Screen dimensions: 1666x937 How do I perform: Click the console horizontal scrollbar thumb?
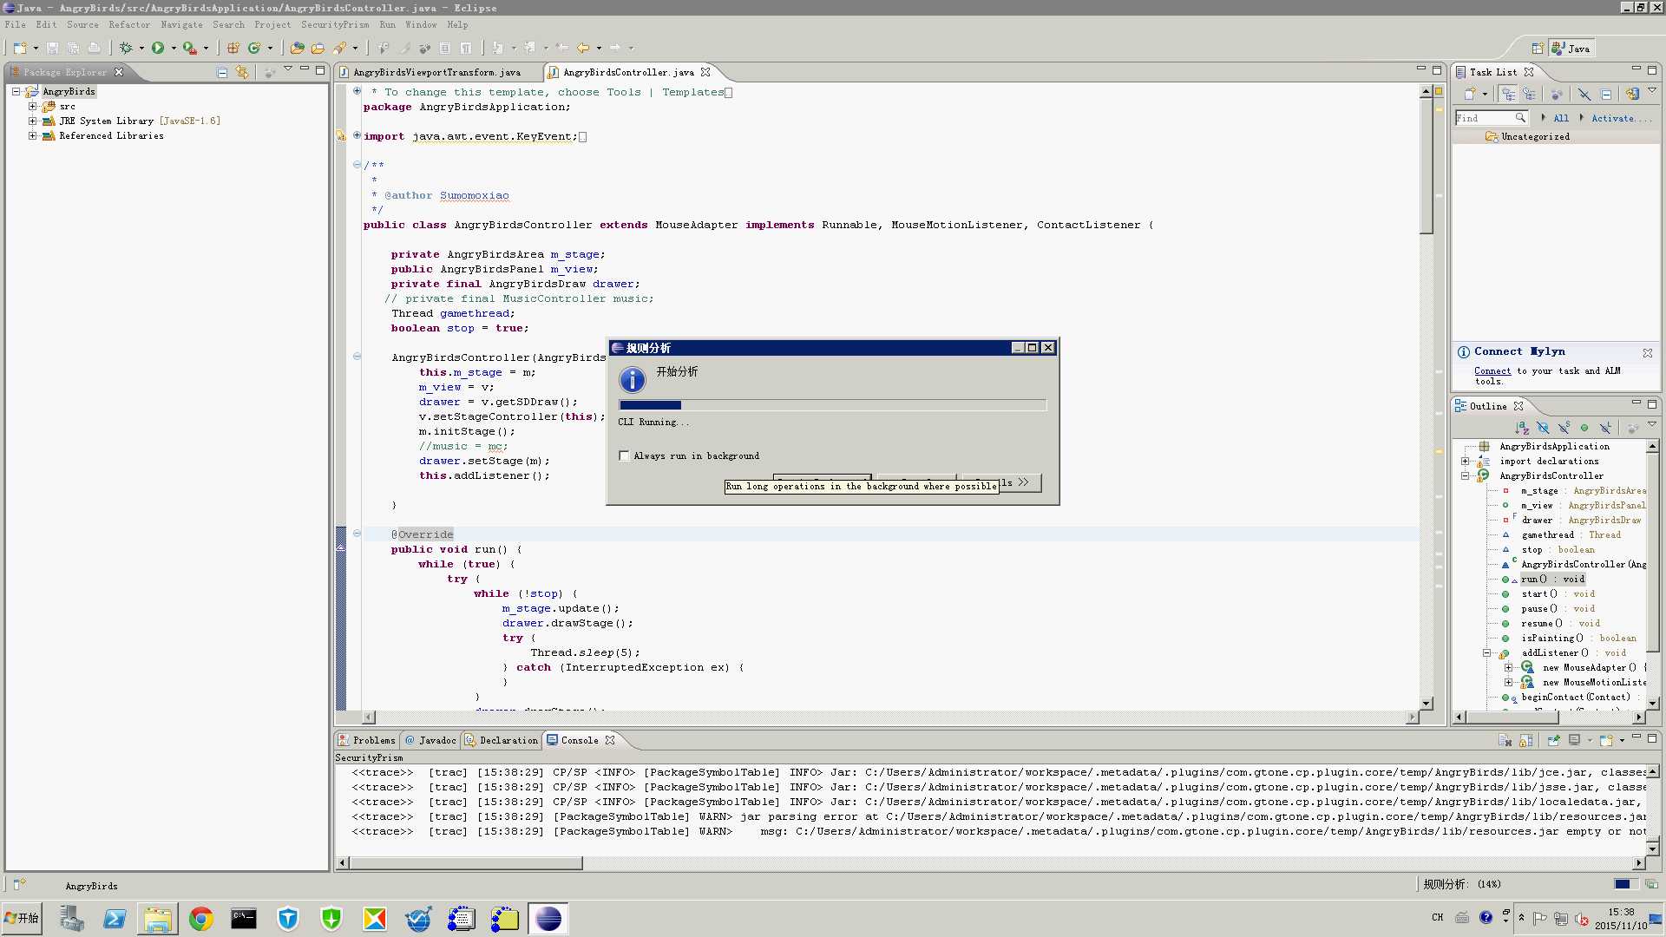point(466,863)
